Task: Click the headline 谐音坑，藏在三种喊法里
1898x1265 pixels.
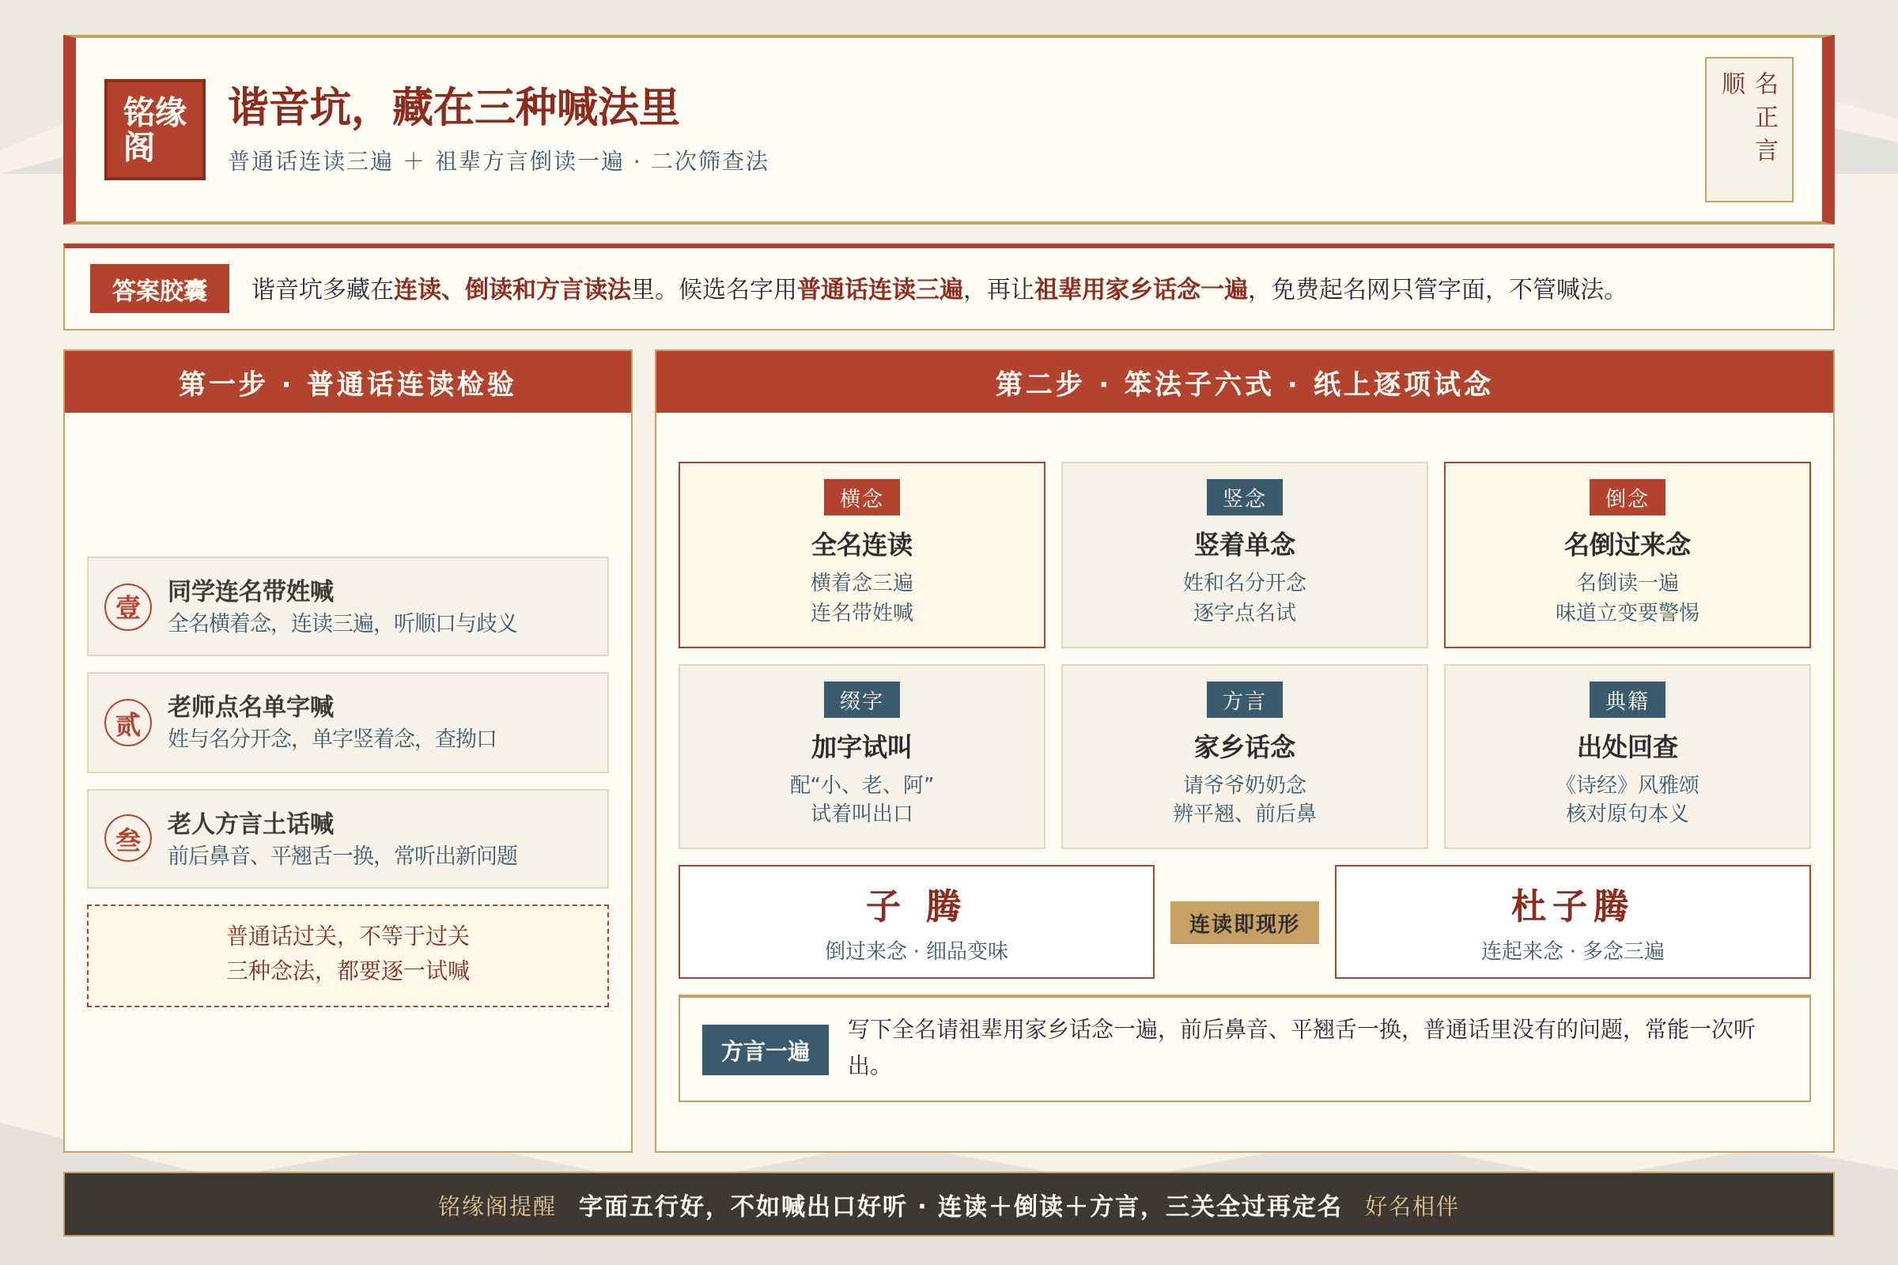Action: [453, 108]
